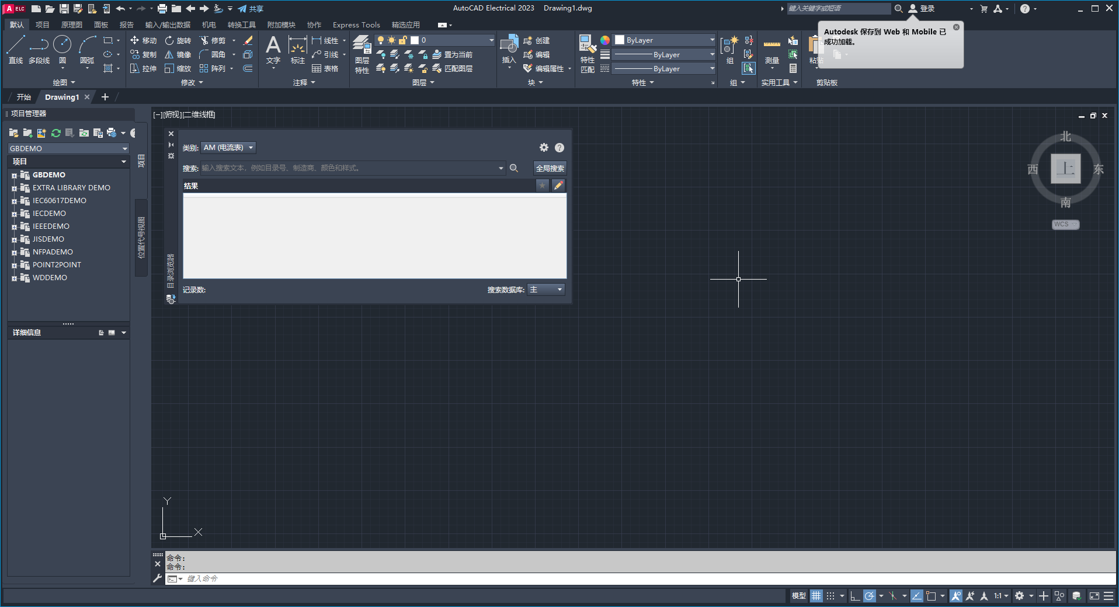Click the 全局搜索 button
The height and width of the screenshot is (607, 1119).
(549, 168)
